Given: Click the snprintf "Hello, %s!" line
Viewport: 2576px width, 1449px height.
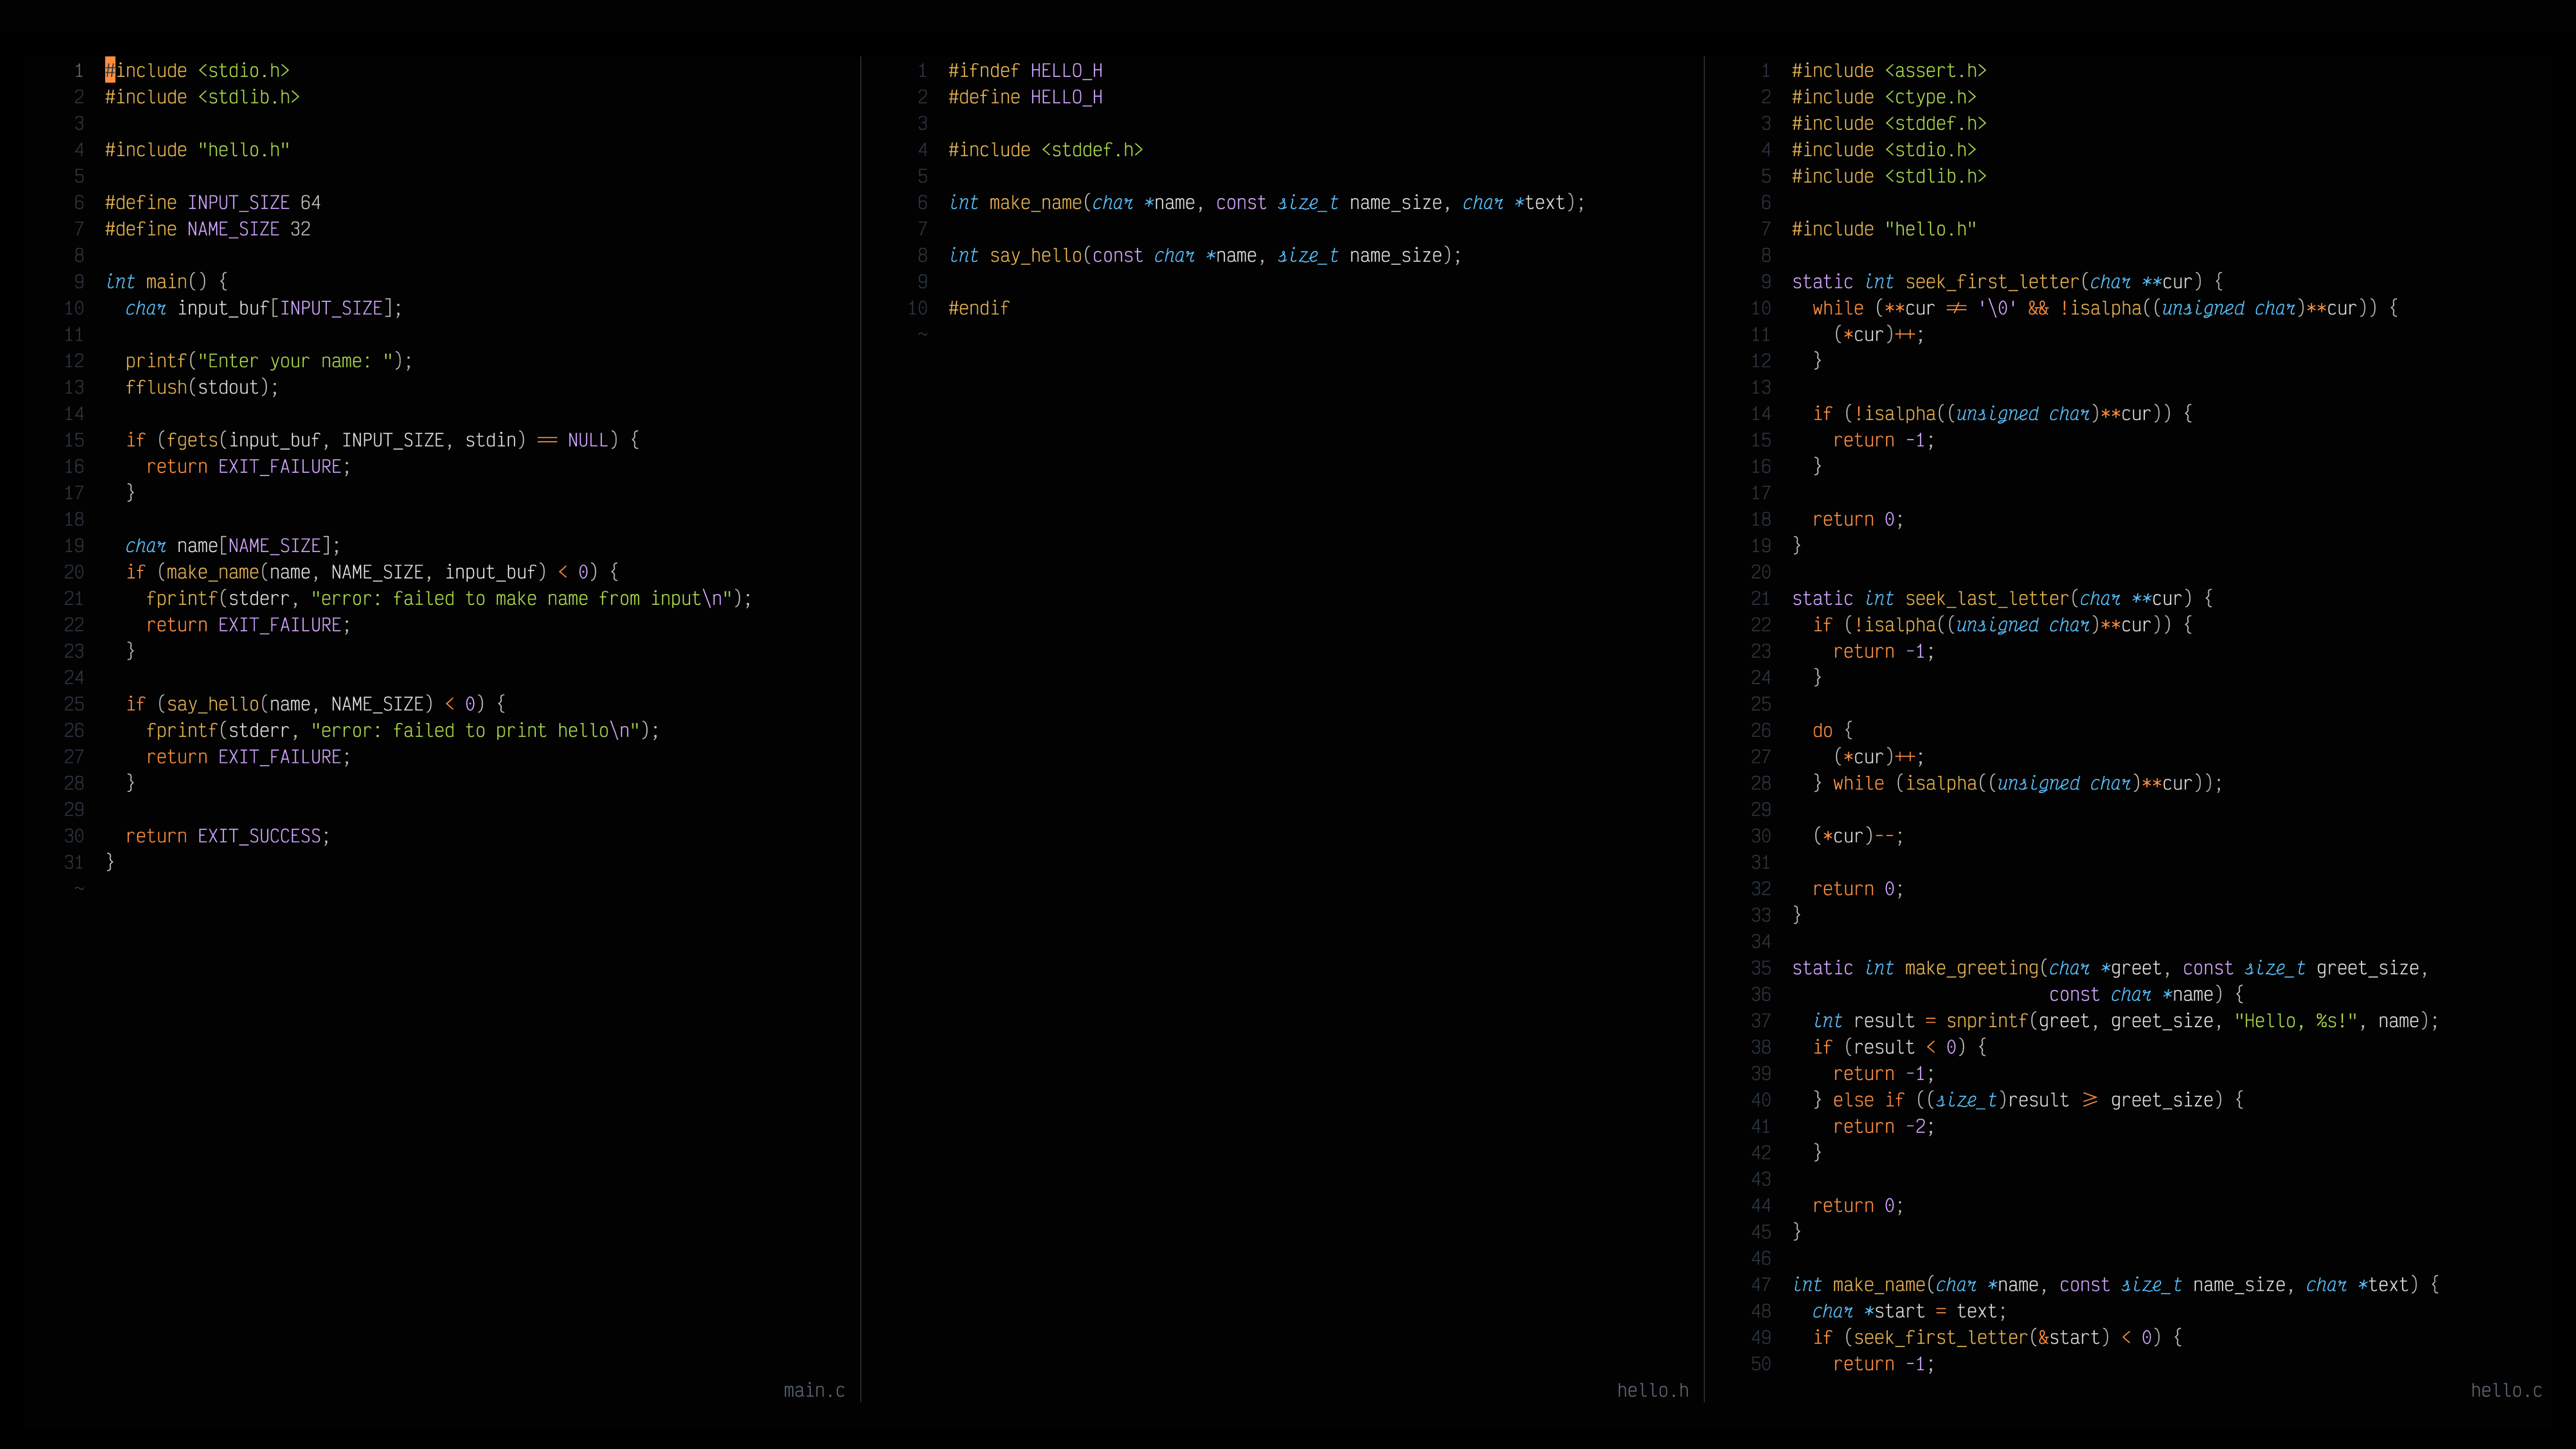Looking at the screenshot, I should pos(2126,1021).
